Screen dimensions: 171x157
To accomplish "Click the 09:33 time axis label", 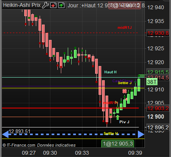I will tap(82, 153).
